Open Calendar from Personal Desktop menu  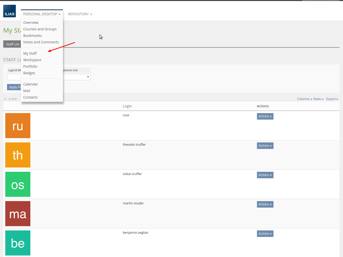point(31,84)
